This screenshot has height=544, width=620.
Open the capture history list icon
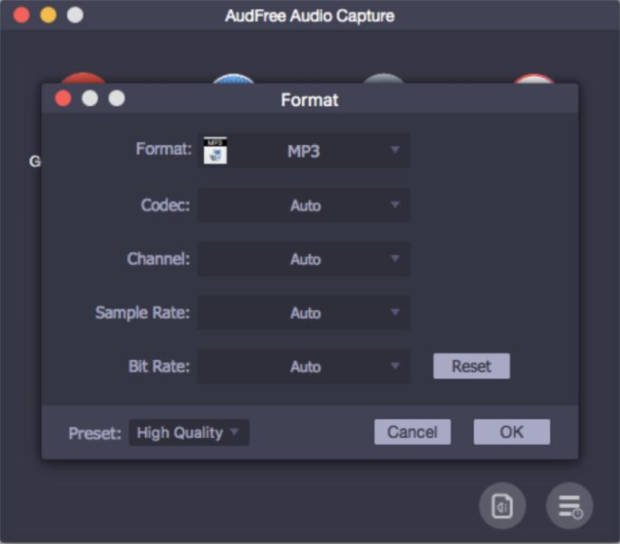[569, 506]
